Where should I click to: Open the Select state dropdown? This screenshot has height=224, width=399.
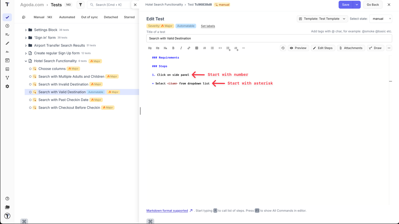pyautogui.click(x=380, y=19)
